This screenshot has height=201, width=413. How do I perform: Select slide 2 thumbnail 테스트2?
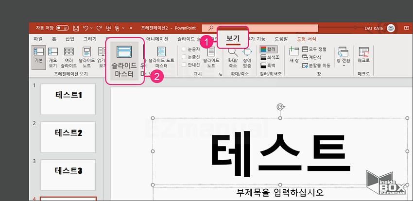(68, 137)
